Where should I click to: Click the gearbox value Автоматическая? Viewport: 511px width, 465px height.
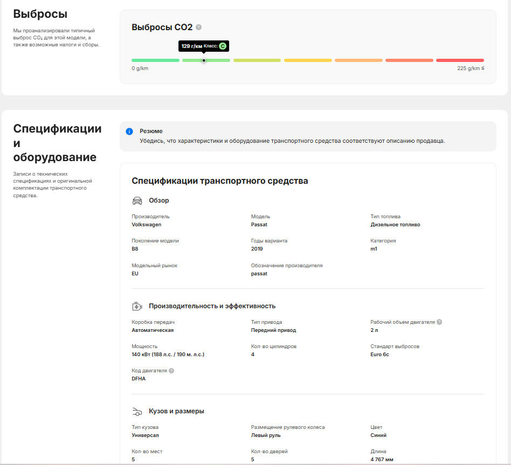153,330
